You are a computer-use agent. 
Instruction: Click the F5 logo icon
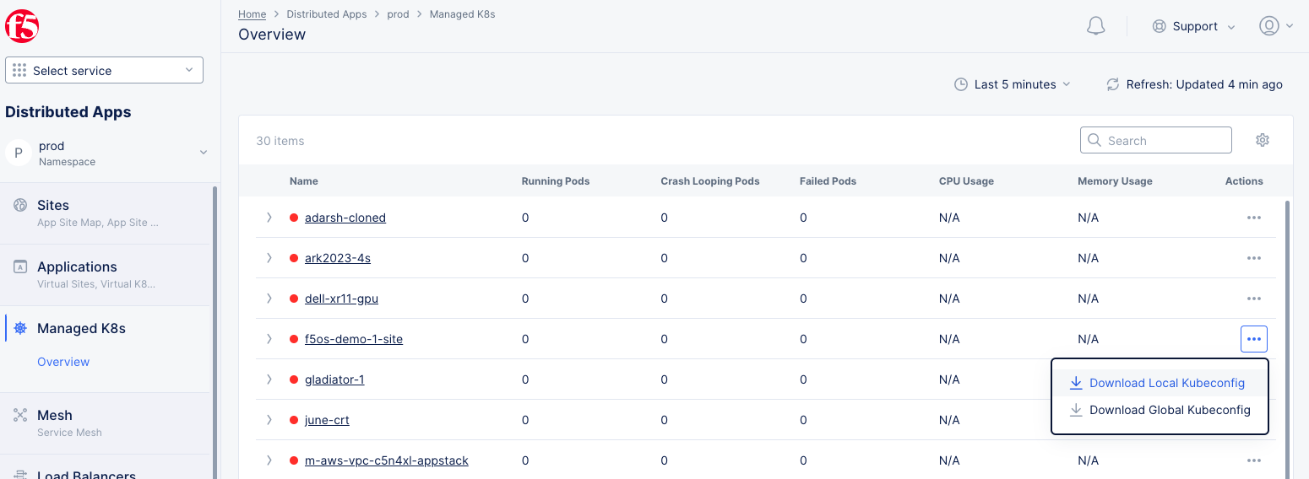pyautogui.click(x=22, y=26)
